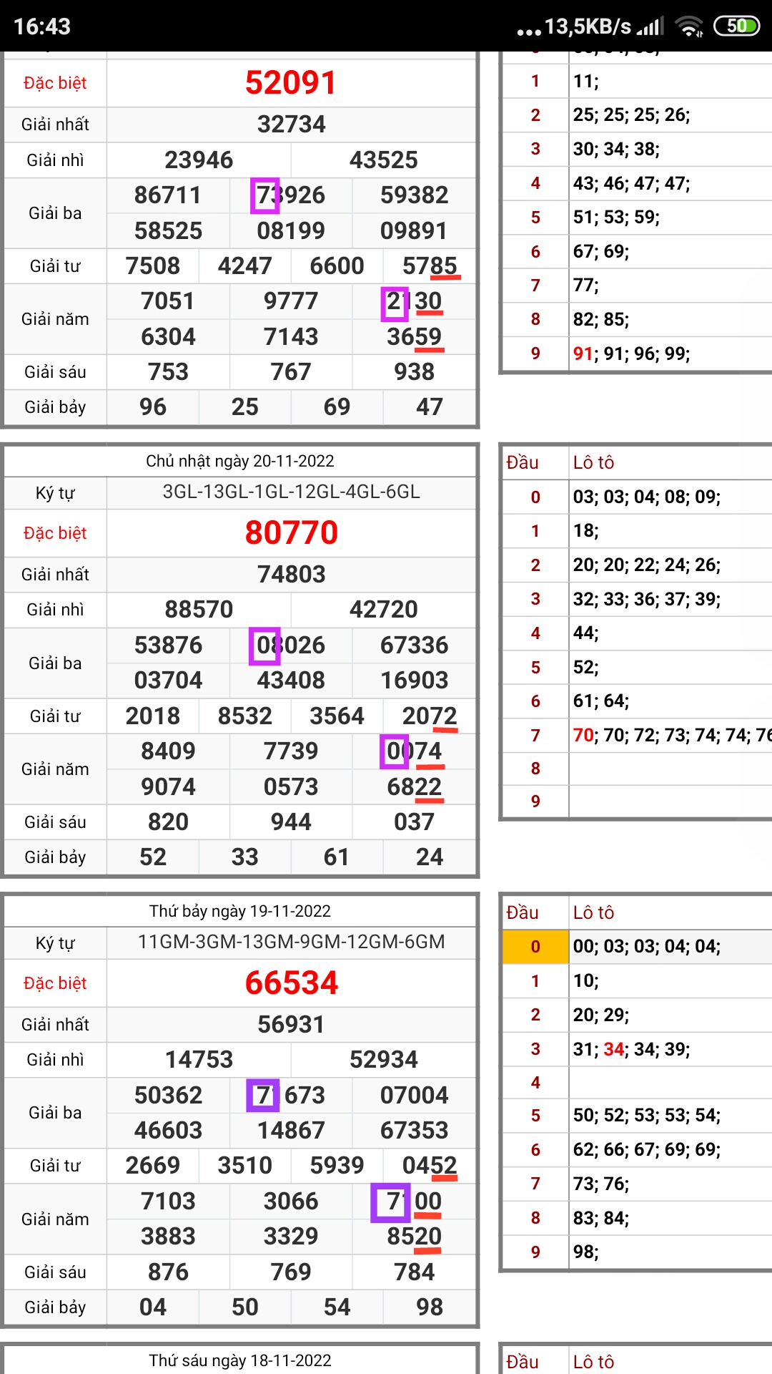772x1374 pixels.
Task: Tap lô tô row 20; 20; 22; 24; 26;
Action: tap(646, 565)
